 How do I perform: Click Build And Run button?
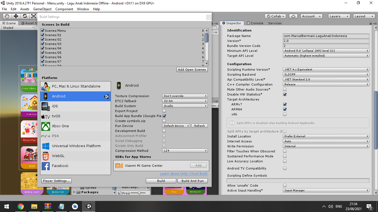193,181
